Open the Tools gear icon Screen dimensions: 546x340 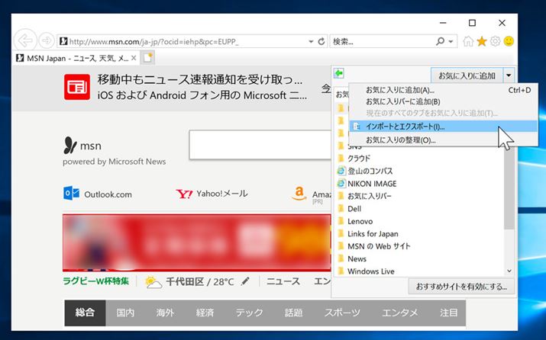[495, 41]
